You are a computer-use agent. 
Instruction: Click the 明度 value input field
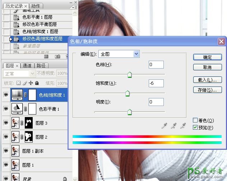[156, 102]
